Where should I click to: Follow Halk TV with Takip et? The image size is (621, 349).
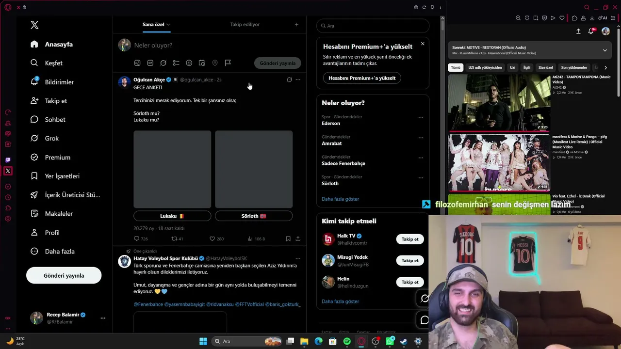click(x=410, y=239)
